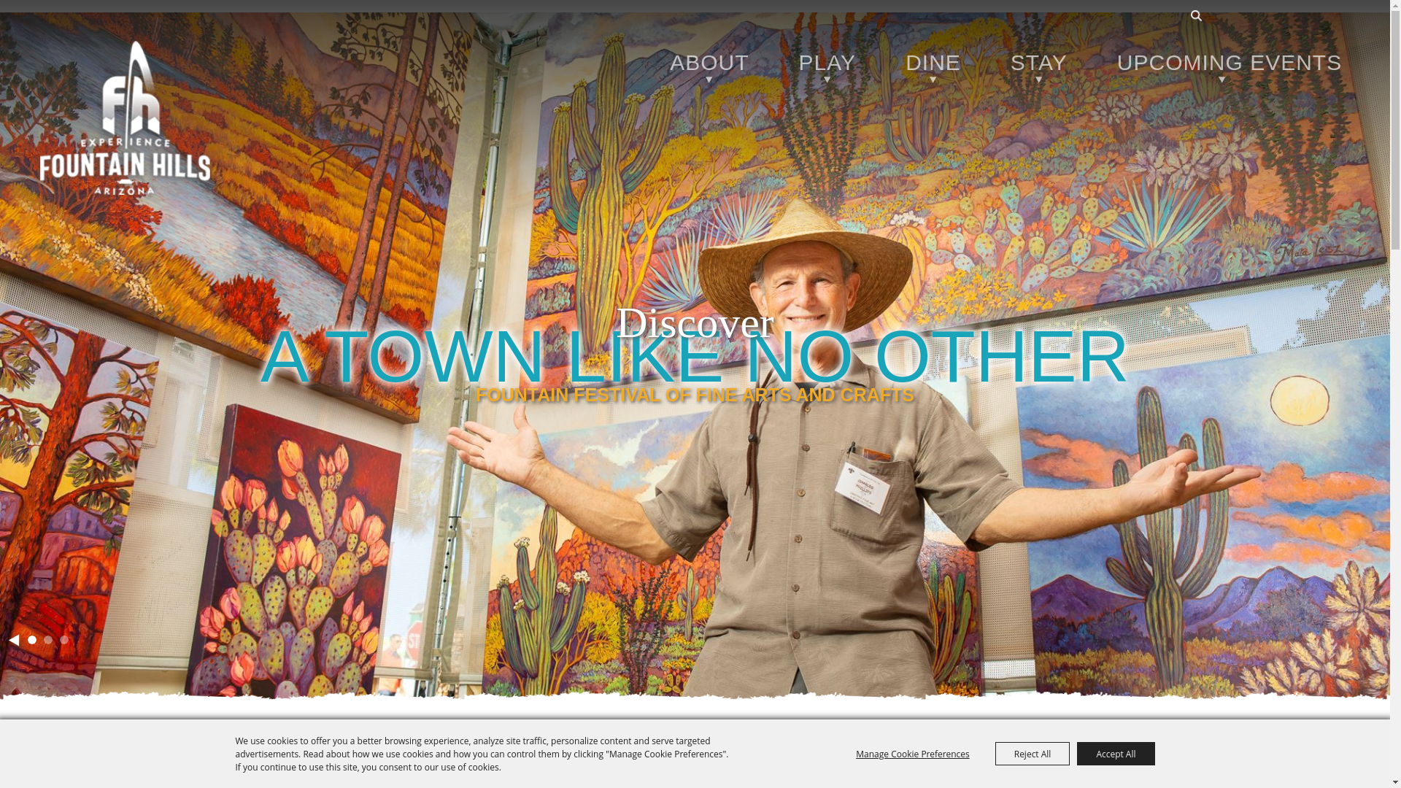1401x788 pixels.
Task: Click Manage Cookie Preferences link
Action: (x=912, y=754)
